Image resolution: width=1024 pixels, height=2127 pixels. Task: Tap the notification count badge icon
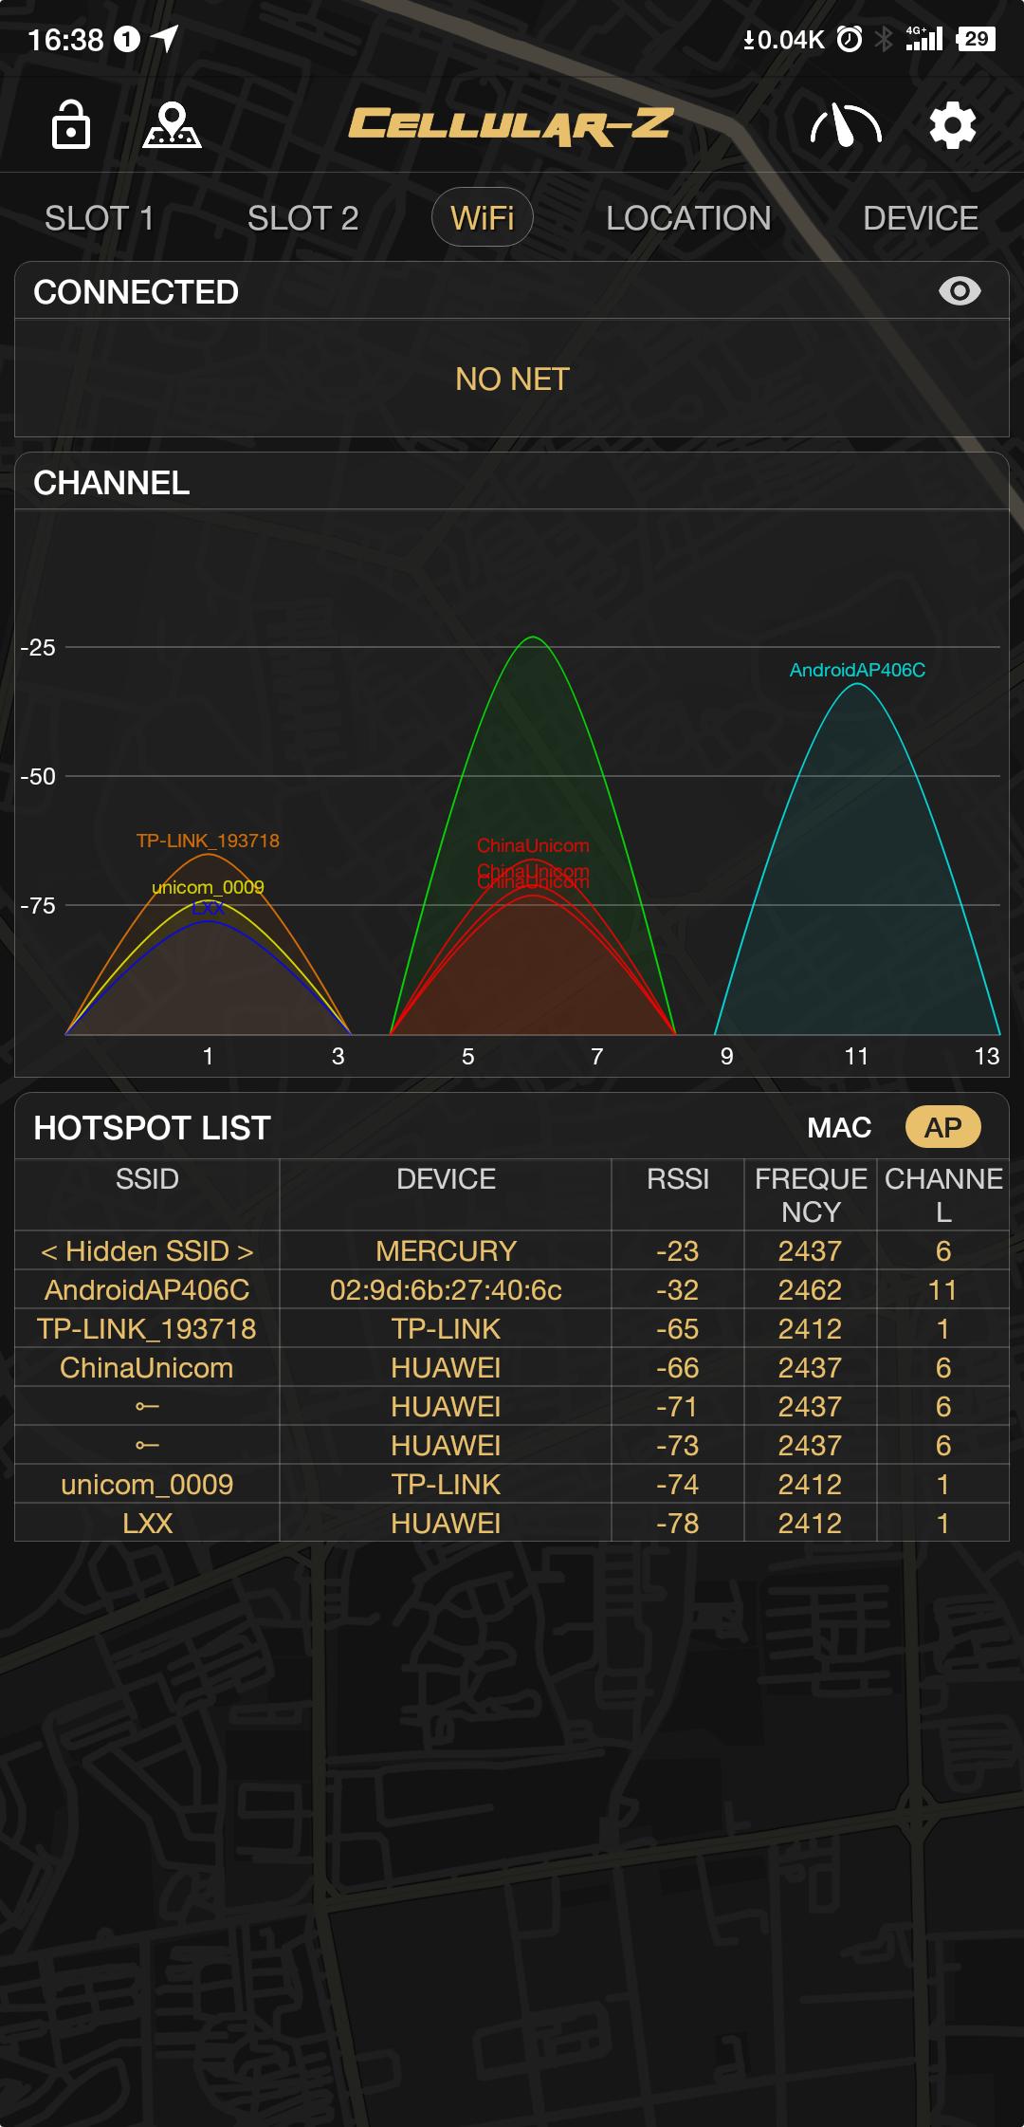127,39
